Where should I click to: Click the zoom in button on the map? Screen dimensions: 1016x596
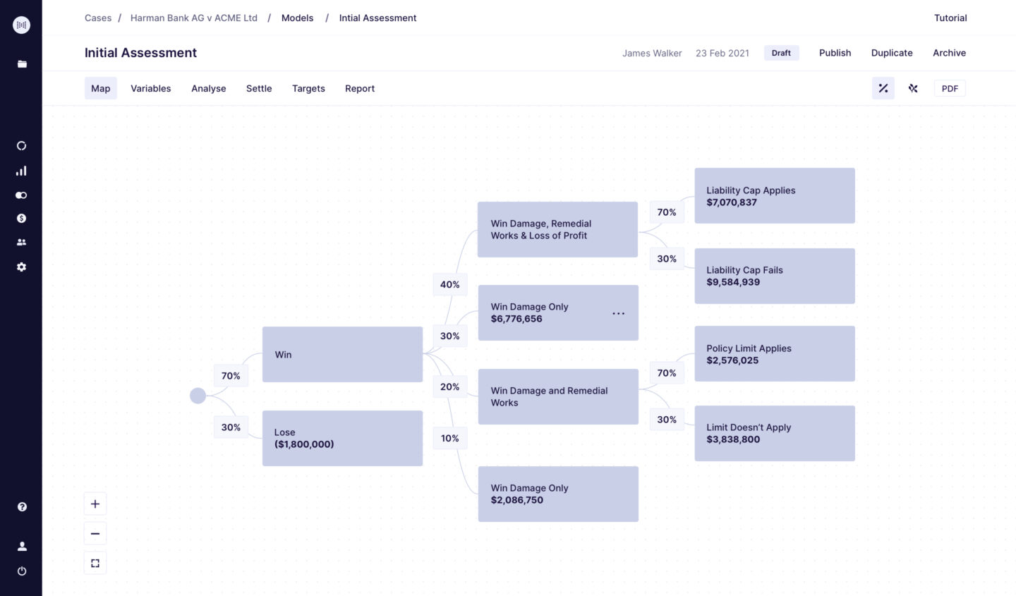coord(95,504)
